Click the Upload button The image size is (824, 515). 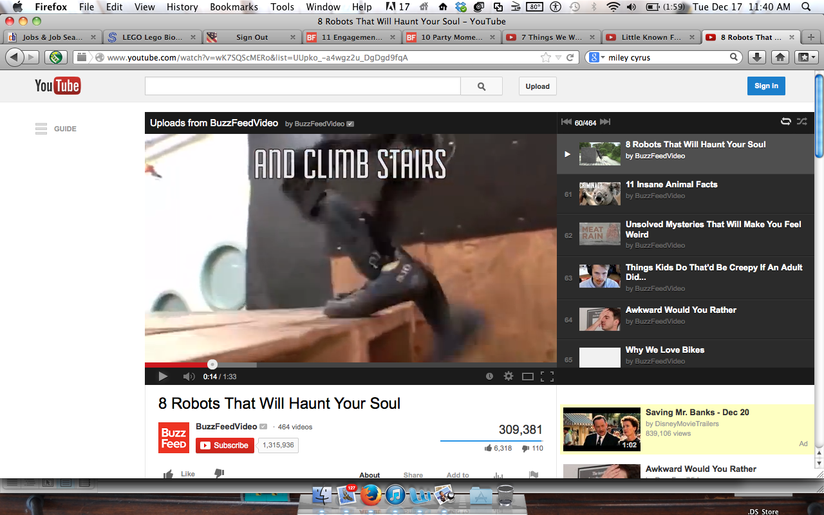[538, 86]
